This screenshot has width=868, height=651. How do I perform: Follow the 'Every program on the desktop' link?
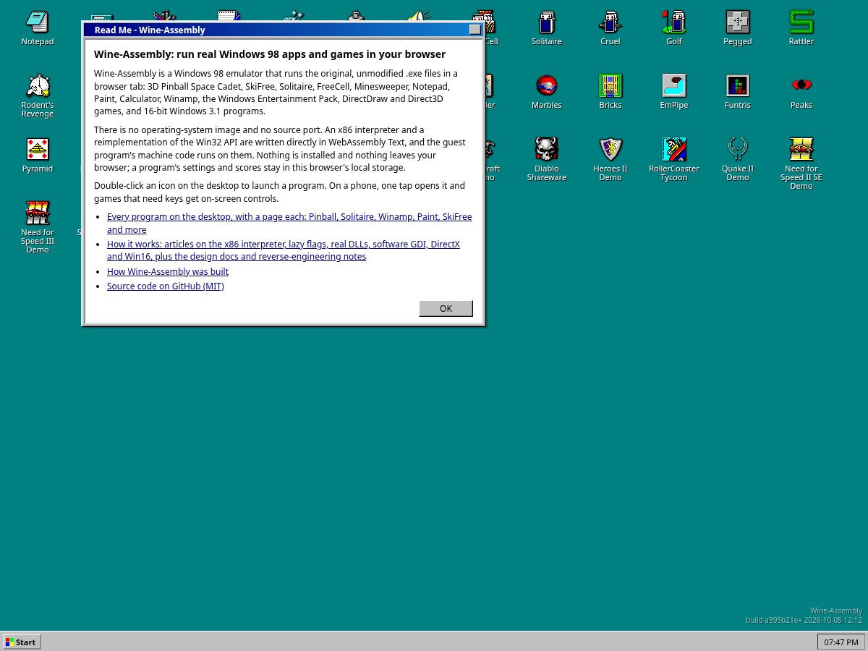pos(289,223)
